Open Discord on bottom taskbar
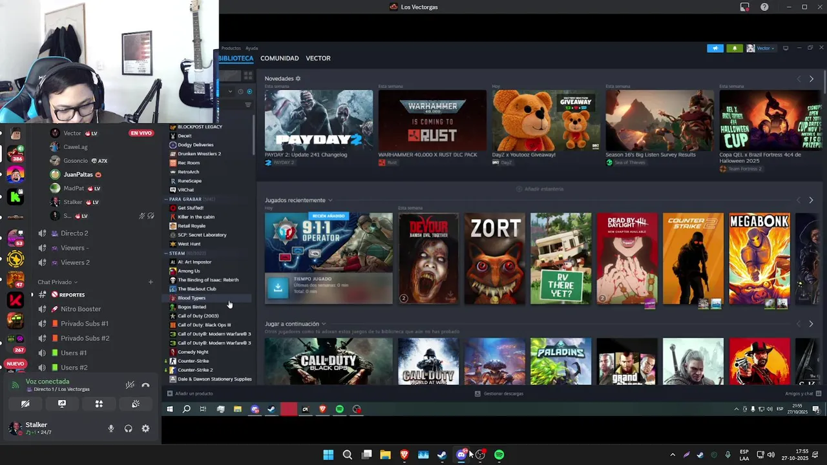 point(461,455)
